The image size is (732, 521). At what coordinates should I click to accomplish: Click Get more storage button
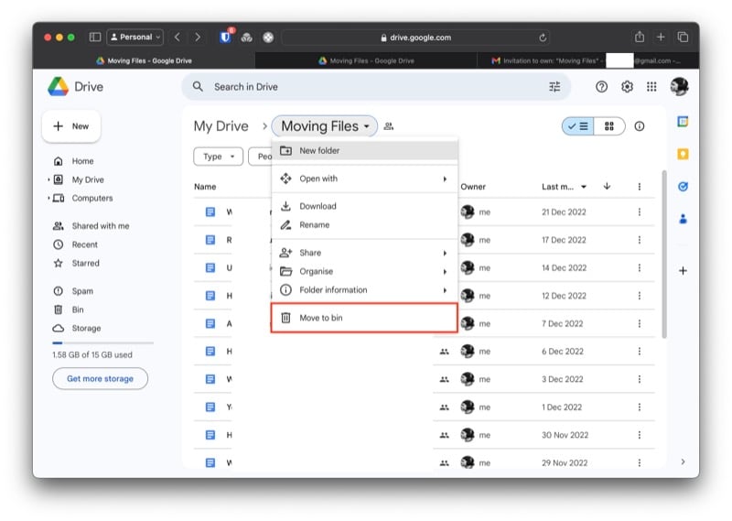(x=100, y=378)
